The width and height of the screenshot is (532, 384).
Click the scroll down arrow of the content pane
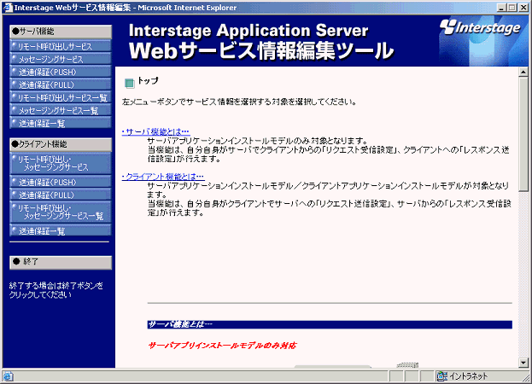click(523, 363)
